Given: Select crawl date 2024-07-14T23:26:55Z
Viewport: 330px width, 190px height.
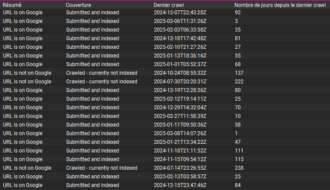Looking at the screenshot, I should click(x=180, y=168).
